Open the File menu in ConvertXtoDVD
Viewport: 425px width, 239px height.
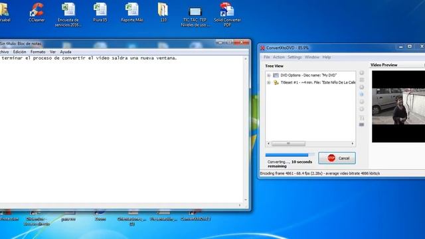coord(267,57)
